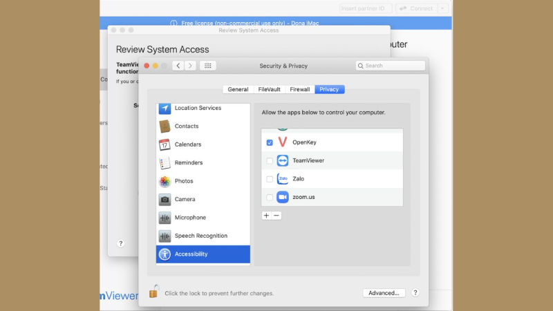Click the Camera icon in the privacy list
The width and height of the screenshot is (553, 311).
tap(165, 200)
